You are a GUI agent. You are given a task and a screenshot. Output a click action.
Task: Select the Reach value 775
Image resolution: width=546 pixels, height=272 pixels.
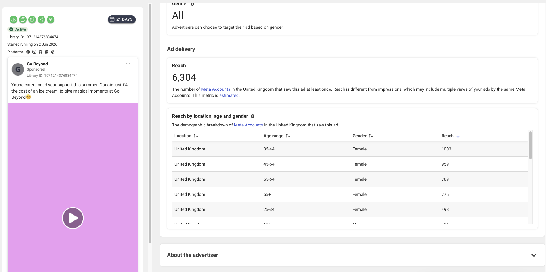(445, 194)
